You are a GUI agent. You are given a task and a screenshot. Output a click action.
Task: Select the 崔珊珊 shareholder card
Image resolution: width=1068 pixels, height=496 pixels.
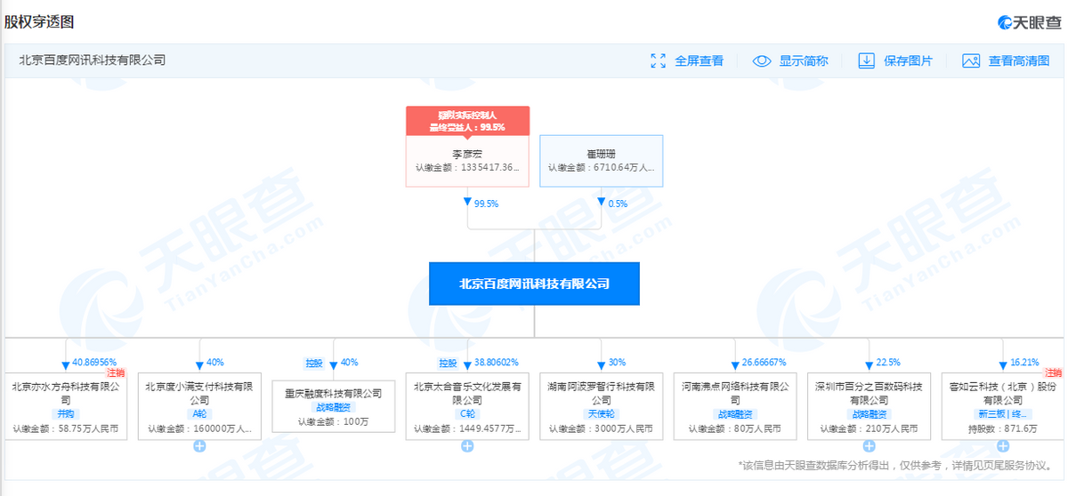click(602, 161)
